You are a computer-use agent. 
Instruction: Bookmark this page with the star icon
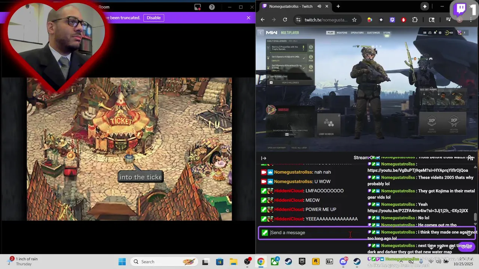[x=354, y=20]
